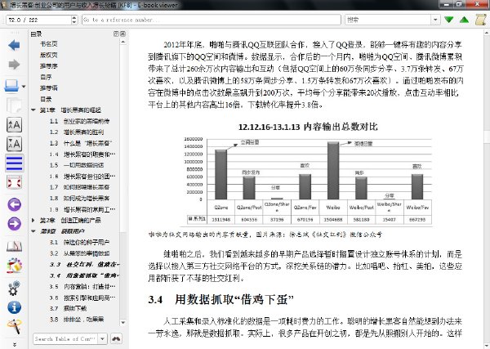Expand the sidebar toolbar overflow chevron
Viewport: 490px width, 349px height.
pos(15,344)
